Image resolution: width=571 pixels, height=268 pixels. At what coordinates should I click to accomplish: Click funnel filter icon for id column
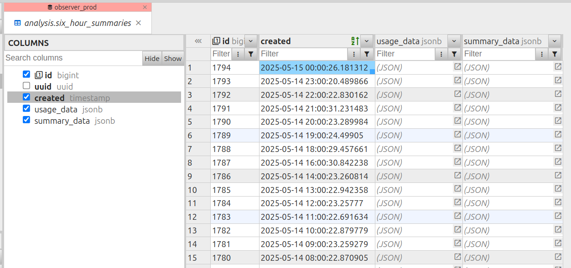point(251,54)
